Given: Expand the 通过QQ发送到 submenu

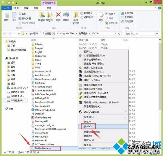Looking at the screenshot, I should pyautogui.click(x=126, y=112).
